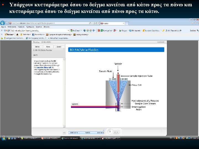The height and width of the screenshot is (149, 199).
Task: Open the Αρχείο menu
Action: tap(3, 27)
